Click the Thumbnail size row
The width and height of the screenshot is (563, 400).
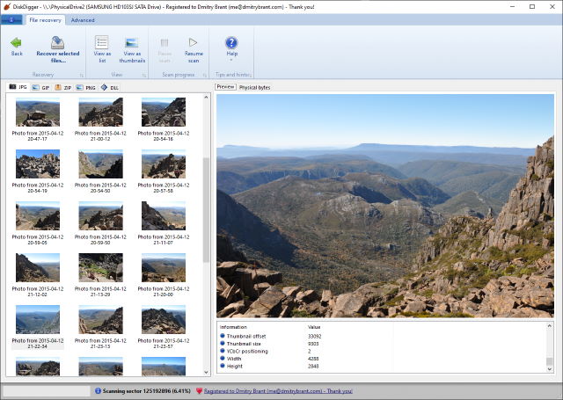[x=305, y=344]
